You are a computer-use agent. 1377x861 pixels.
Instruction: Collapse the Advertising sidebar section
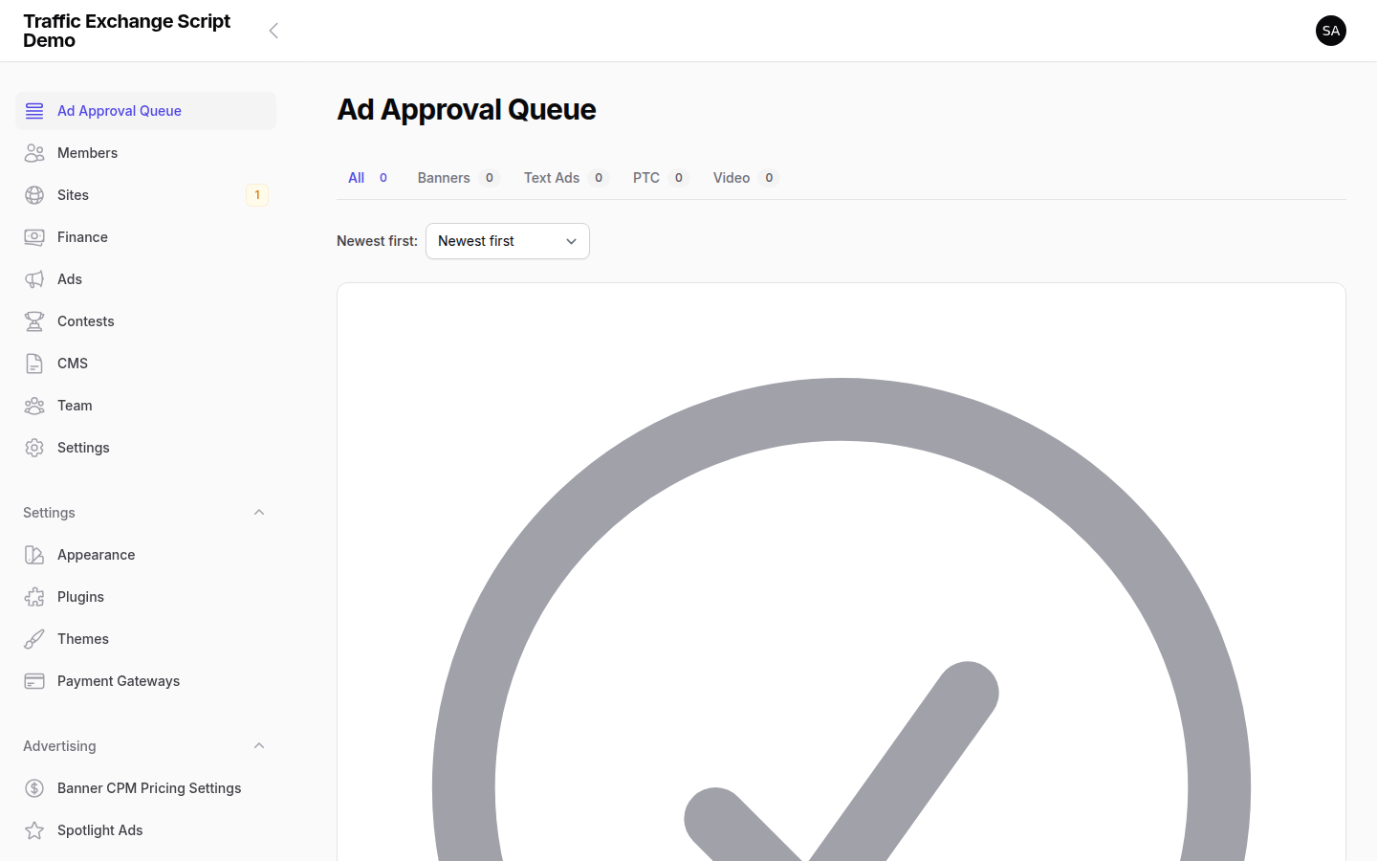[258, 745]
